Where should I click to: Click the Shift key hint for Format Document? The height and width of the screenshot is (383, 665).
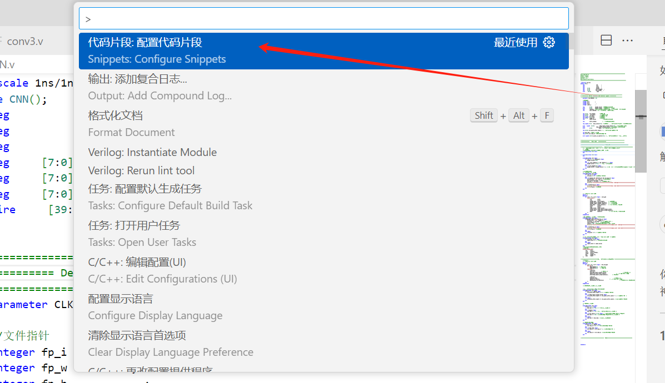pyautogui.click(x=483, y=115)
